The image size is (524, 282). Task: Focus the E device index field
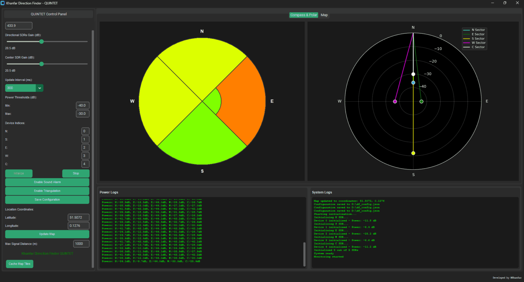point(85,147)
